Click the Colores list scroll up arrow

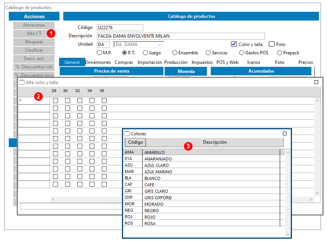[288, 152]
